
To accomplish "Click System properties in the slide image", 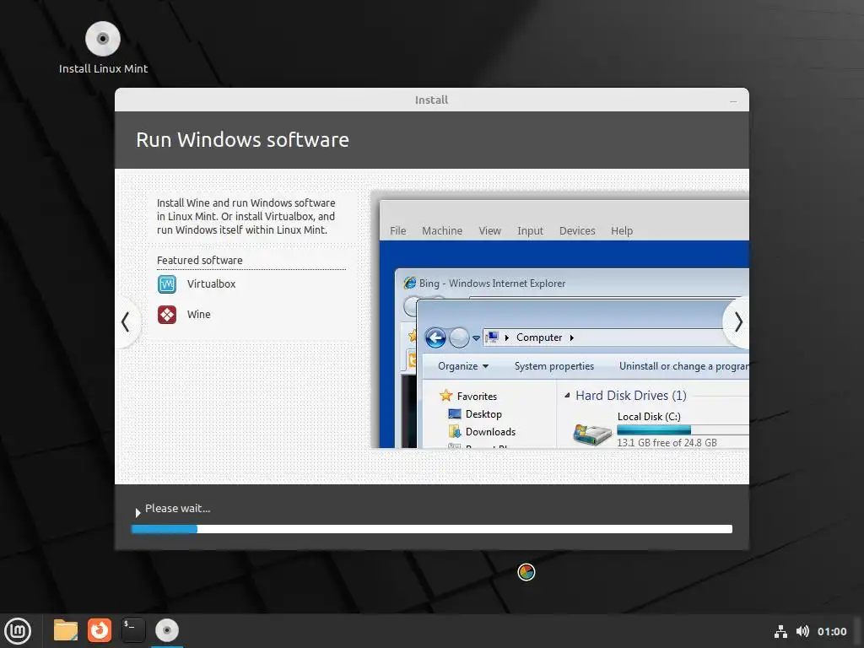I will [x=553, y=366].
